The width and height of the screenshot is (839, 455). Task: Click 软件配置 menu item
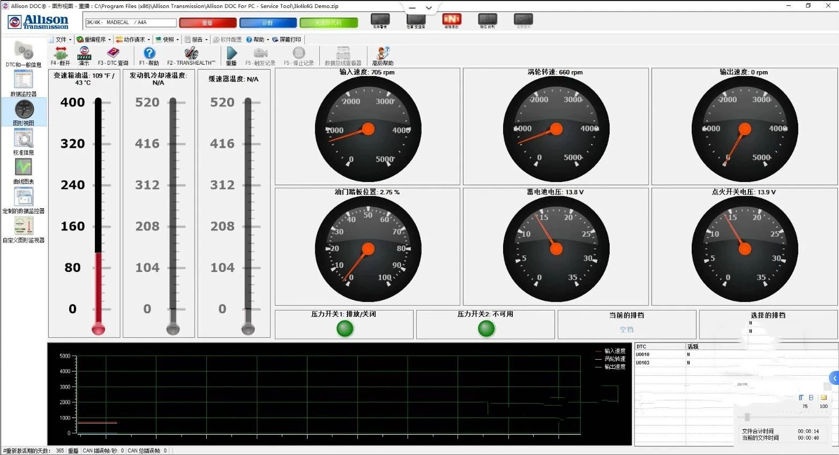227,40
